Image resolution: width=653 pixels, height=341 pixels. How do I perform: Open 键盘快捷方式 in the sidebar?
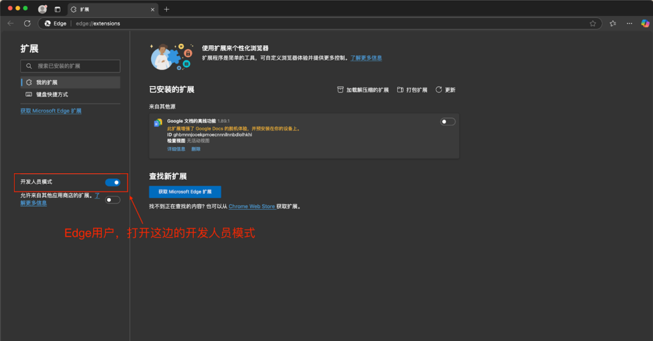(52, 95)
